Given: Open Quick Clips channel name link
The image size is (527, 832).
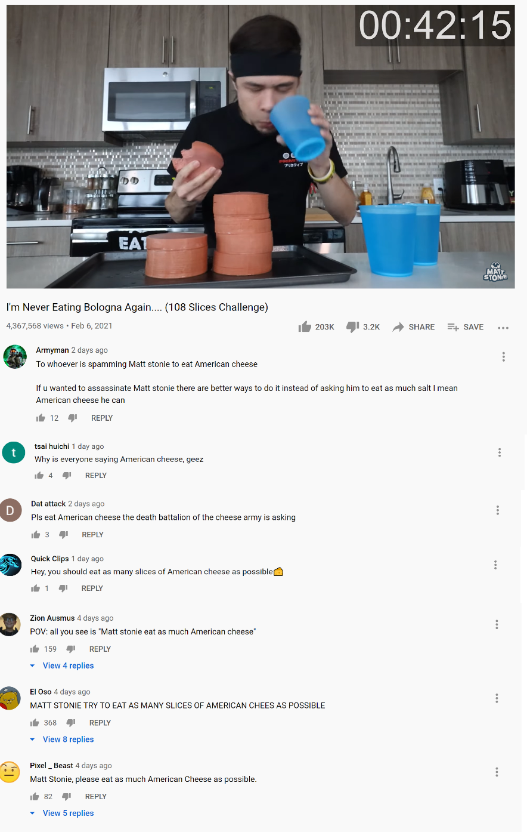Looking at the screenshot, I should click(x=50, y=559).
